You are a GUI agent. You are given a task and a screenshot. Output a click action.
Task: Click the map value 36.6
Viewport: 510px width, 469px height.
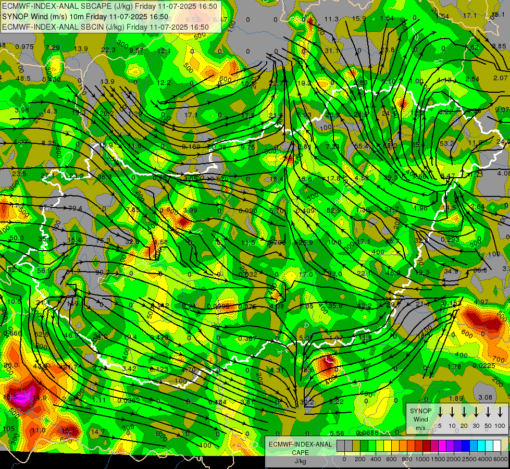pyautogui.click(x=480, y=270)
